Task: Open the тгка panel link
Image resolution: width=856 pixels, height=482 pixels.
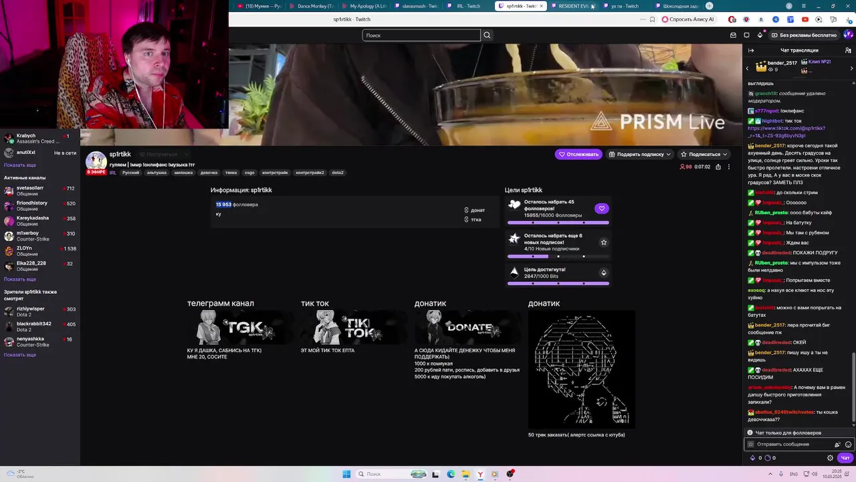Action: click(x=472, y=220)
